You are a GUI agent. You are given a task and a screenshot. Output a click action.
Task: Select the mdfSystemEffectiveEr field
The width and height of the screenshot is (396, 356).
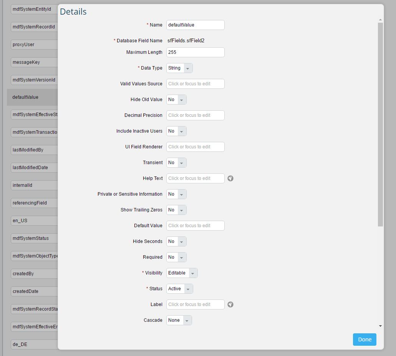[34, 327]
